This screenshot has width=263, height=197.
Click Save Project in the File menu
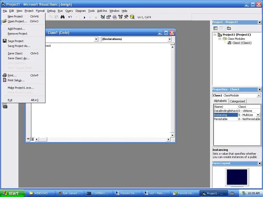pos(23,41)
